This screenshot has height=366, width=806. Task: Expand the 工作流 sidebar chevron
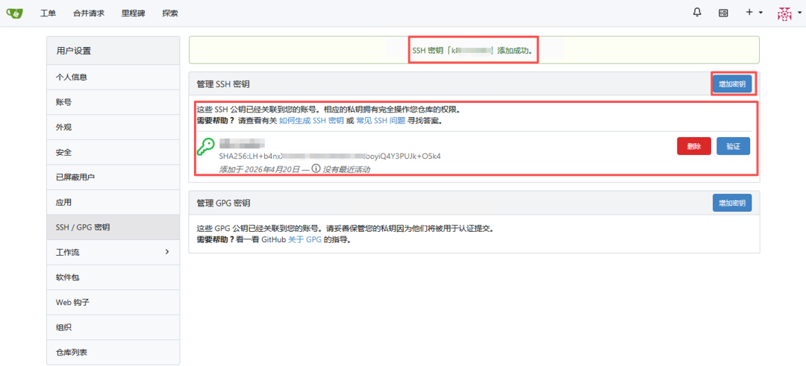[166, 252]
